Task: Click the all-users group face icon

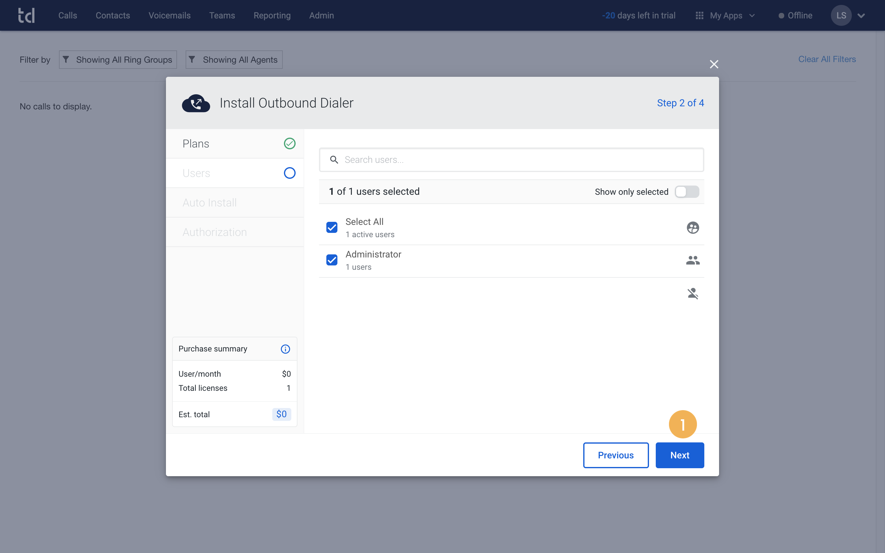Action: tap(693, 227)
